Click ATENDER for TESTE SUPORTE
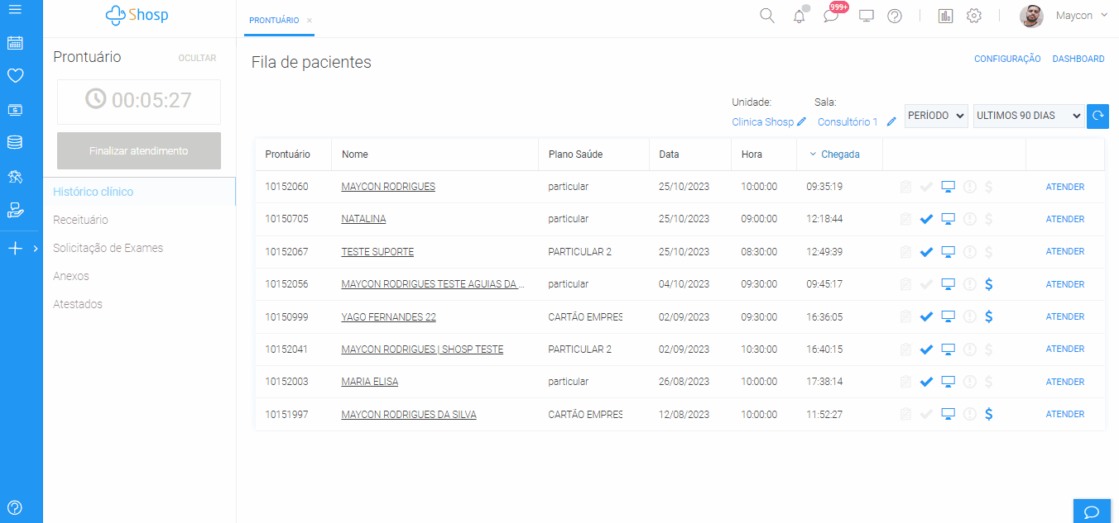The image size is (1119, 523). click(1065, 252)
